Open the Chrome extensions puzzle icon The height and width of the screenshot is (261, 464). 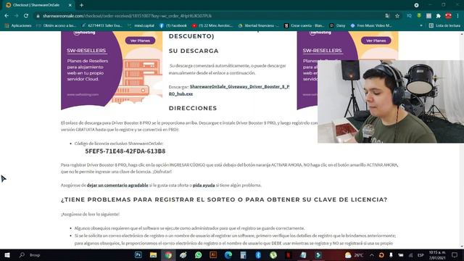[438, 16]
